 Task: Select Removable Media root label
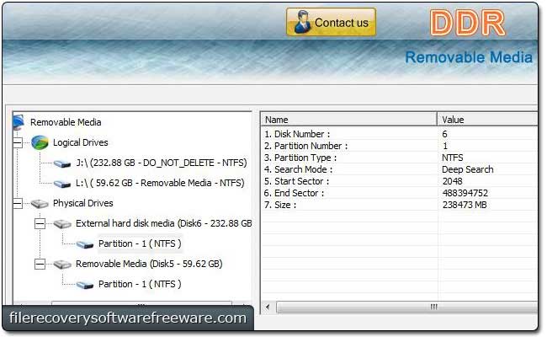point(66,122)
